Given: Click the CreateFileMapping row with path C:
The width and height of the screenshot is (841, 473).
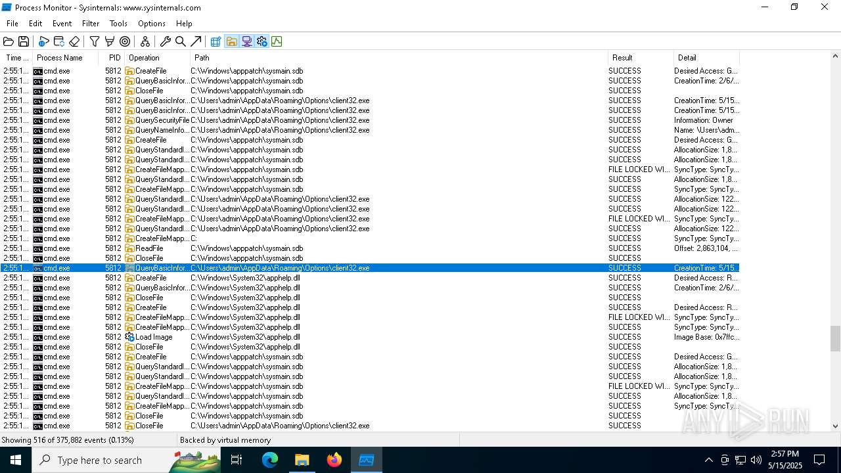Looking at the screenshot, I should coord(370,238).
